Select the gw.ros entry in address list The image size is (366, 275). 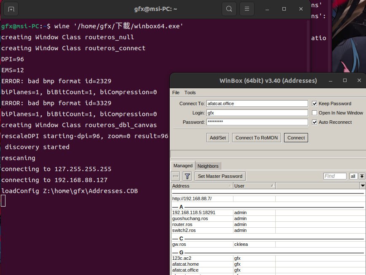tap(179, 244)
